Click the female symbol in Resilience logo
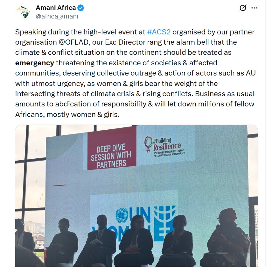The height and width of the screenshot is (267, 273). coord(148,144)
